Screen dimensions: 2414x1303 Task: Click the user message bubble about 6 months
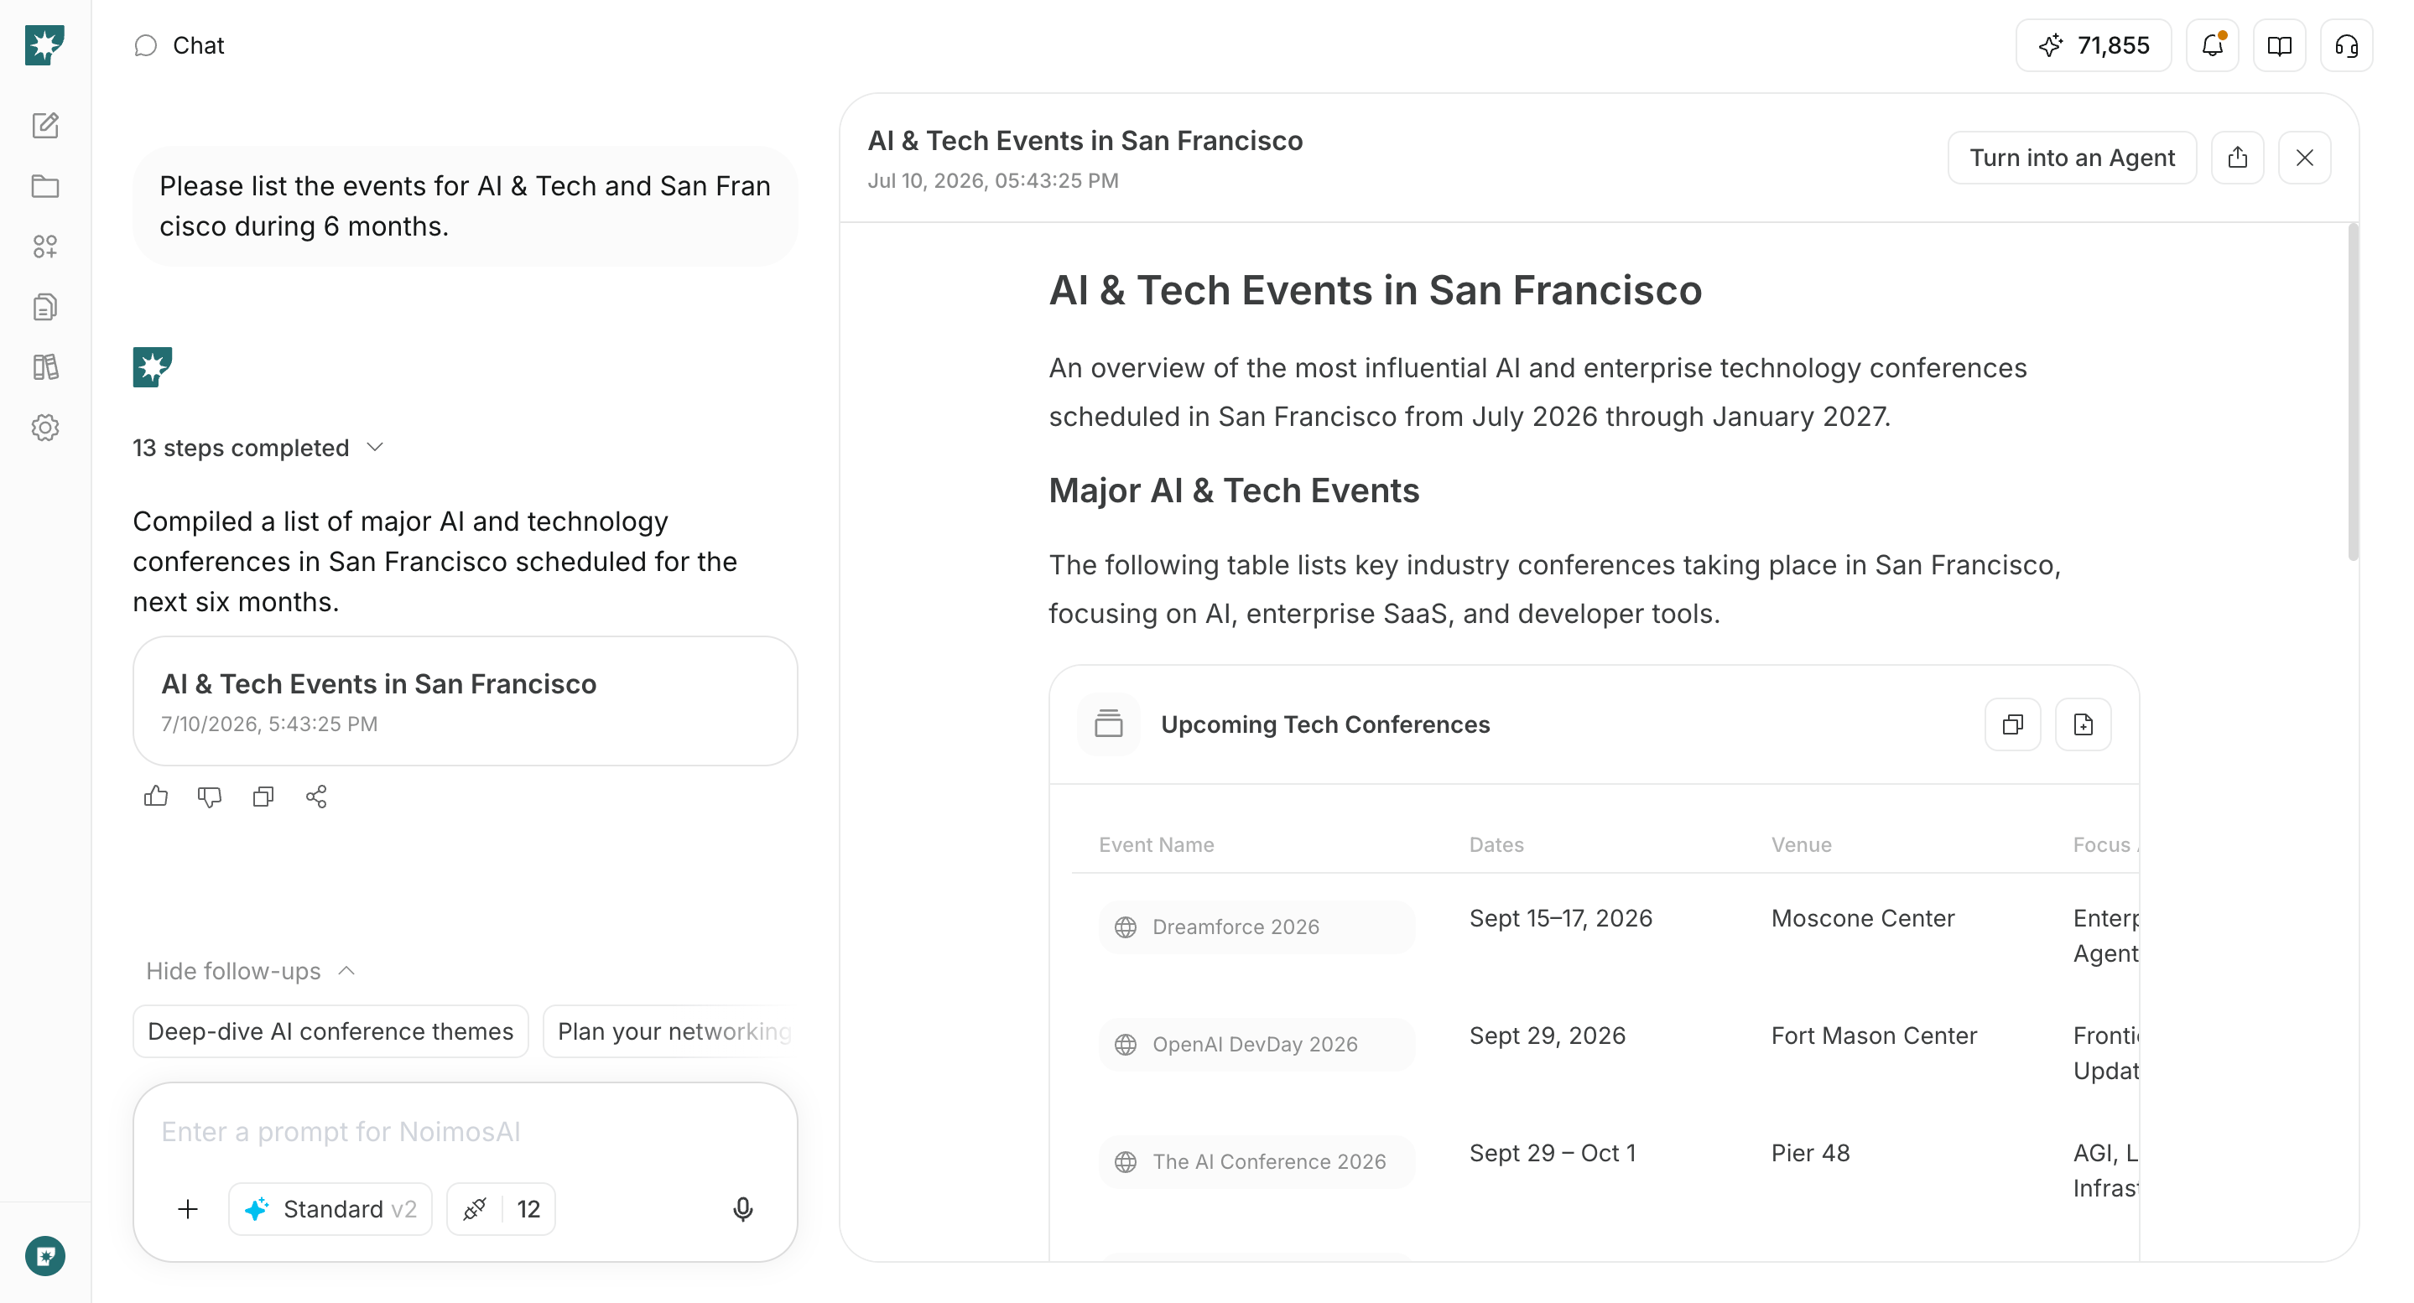tap(465, 206)
